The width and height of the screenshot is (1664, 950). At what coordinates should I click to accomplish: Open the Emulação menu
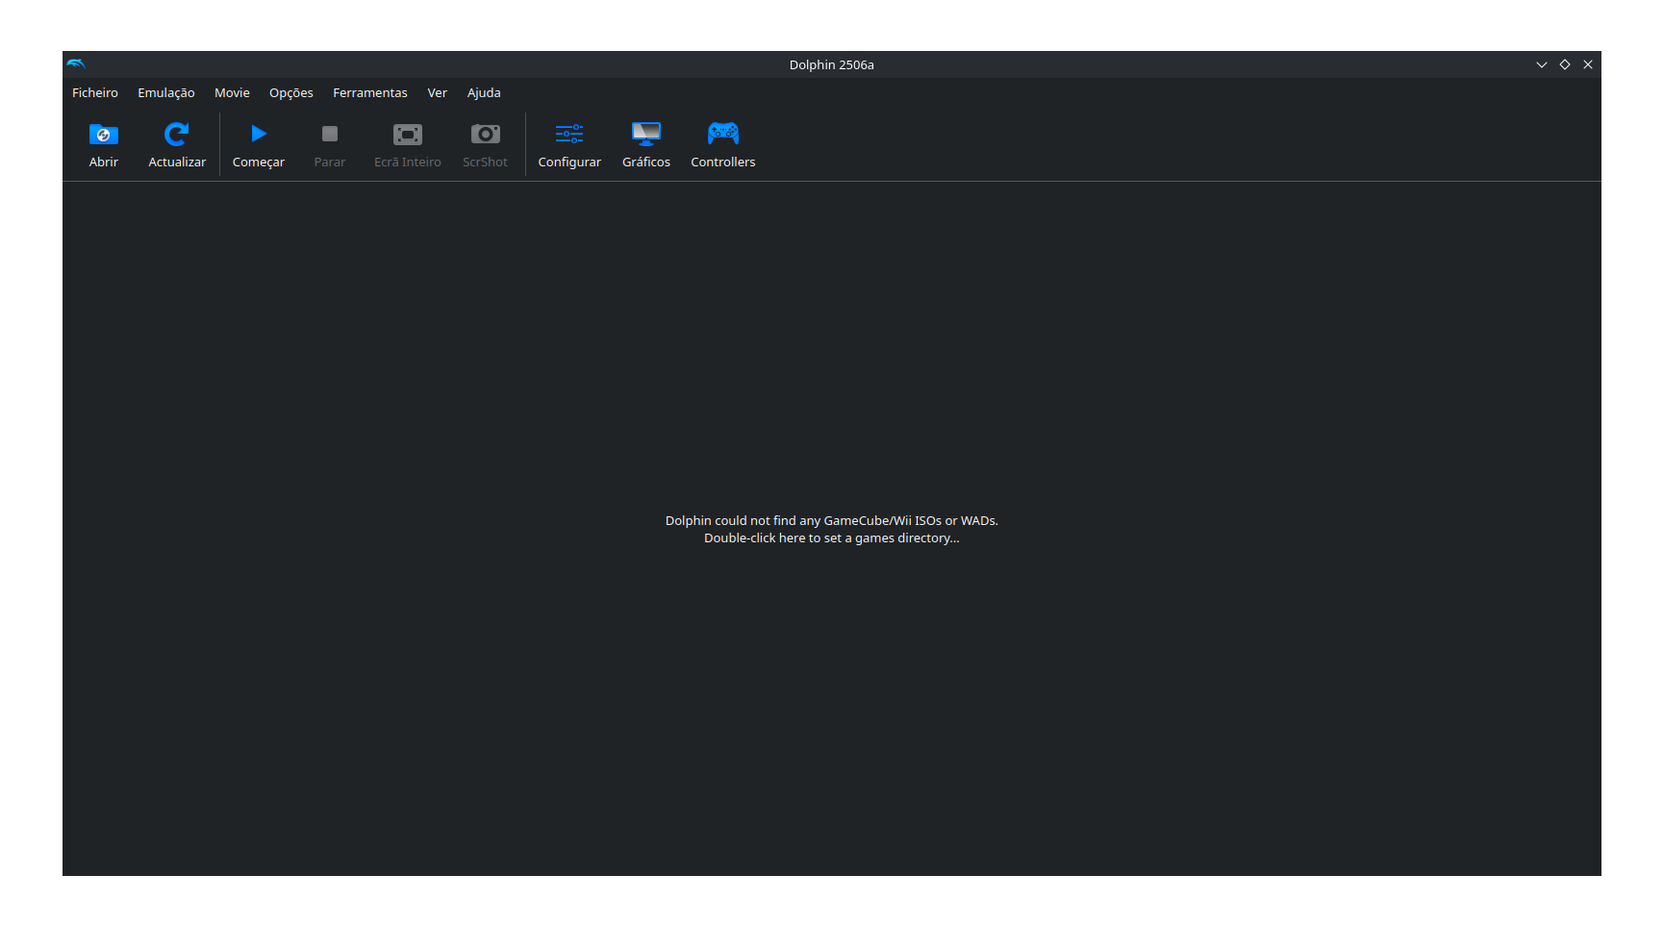(x=165, y=92)
